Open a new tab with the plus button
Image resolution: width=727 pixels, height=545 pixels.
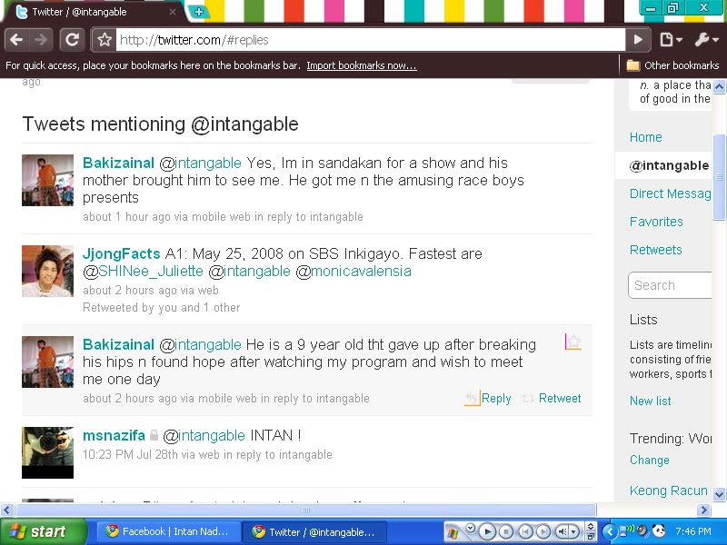pyautogui.click(x=199, y=12)
